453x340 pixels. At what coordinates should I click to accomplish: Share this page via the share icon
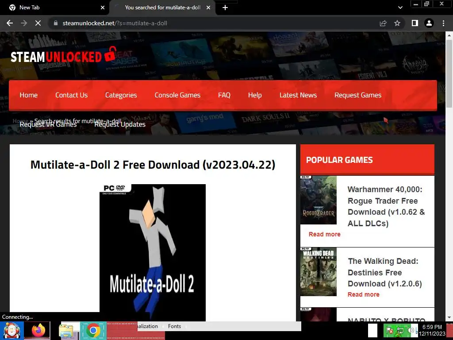383,23
